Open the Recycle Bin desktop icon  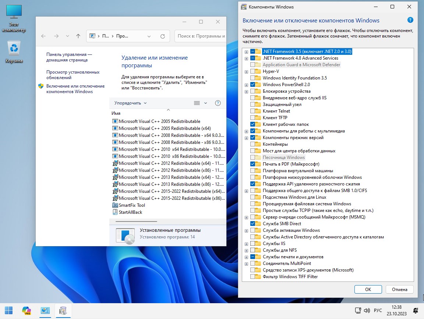(14, 52)
